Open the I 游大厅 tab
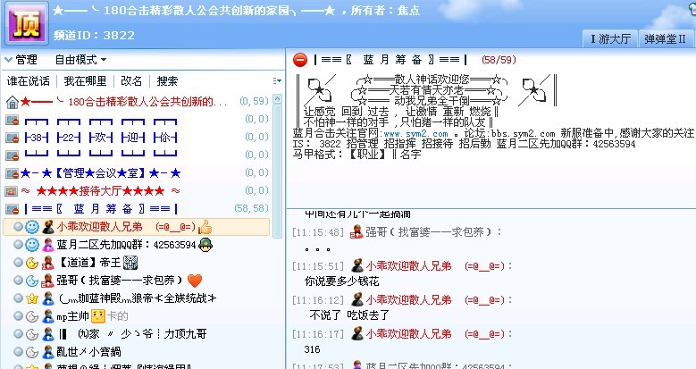Viewport: 696px width, 369px height. click(610, 38)
